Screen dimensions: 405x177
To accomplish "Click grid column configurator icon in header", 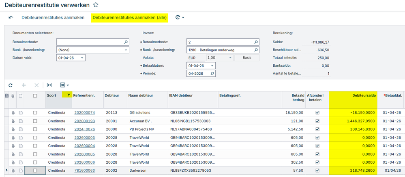I will (x=7, y=96).
